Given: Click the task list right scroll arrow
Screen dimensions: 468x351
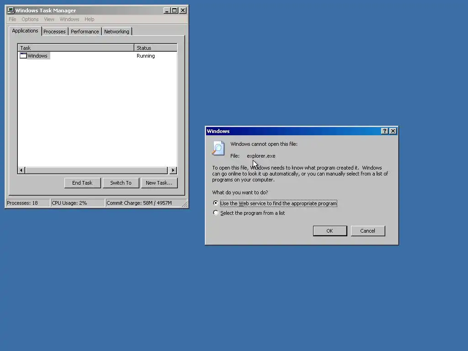Looking at the screenshot, I should coord(173,170).
